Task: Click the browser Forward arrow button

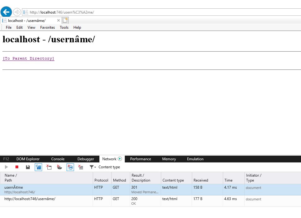Action: (17, 12)
